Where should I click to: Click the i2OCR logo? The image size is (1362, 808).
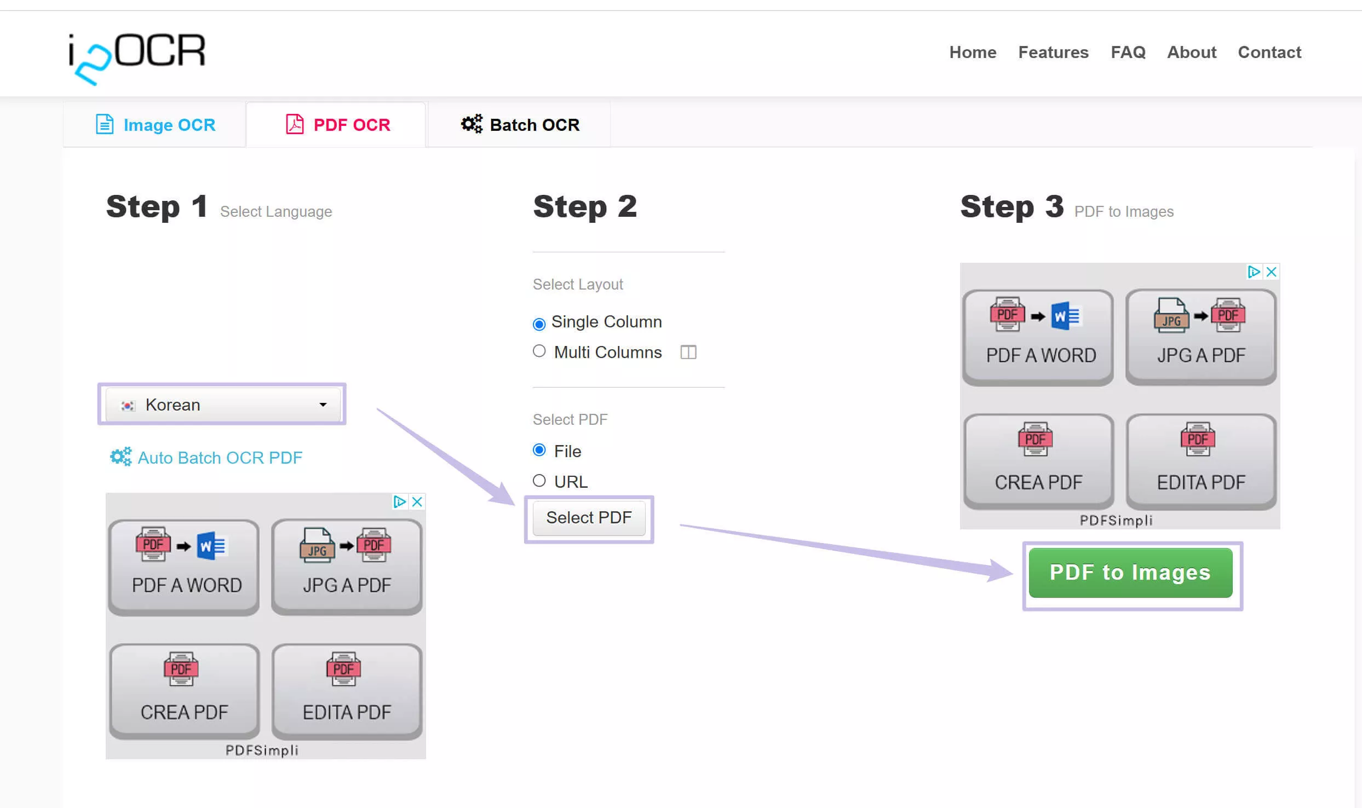point(137,59)
